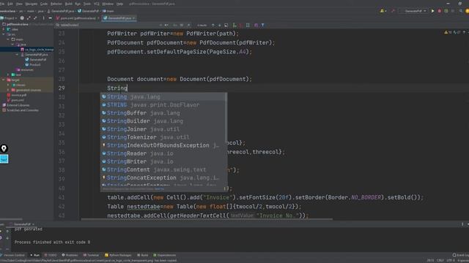Open the Project panel options menu
The width and height of the screenshot is (469, 263).
click(44, 18)
